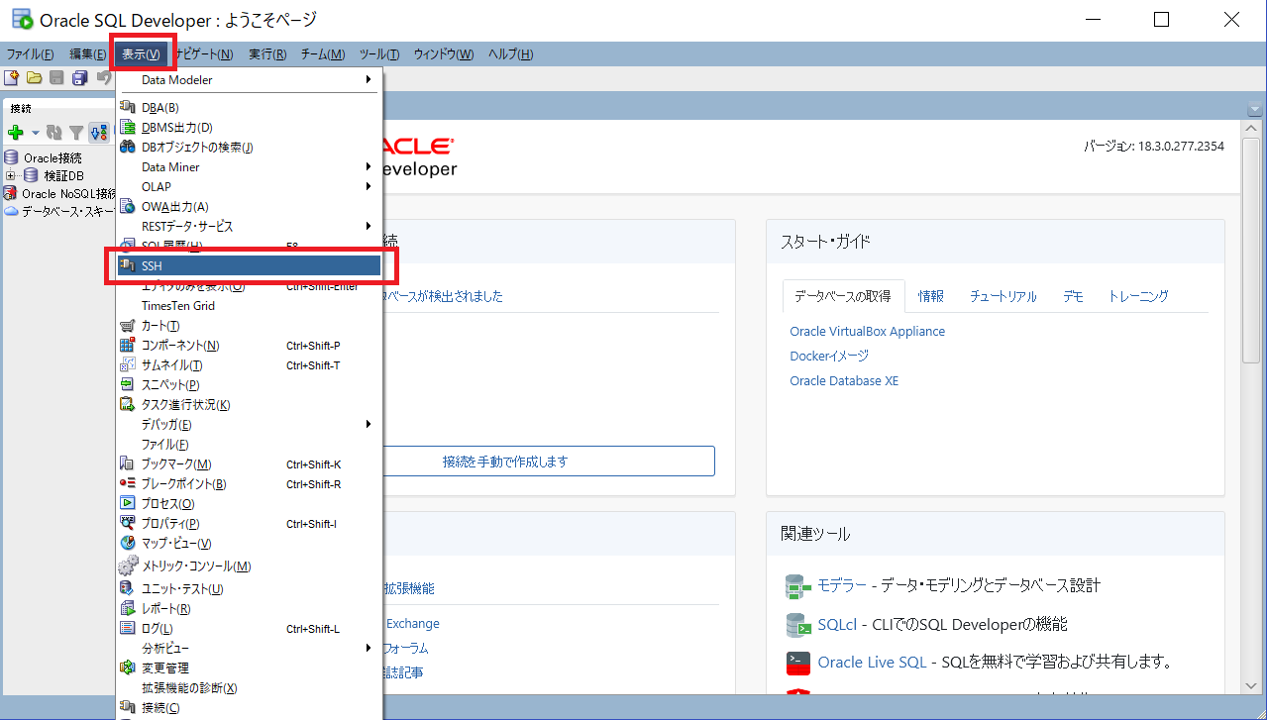
Task: Open the ヘルプ(H) menu
Action: [510, 54]
